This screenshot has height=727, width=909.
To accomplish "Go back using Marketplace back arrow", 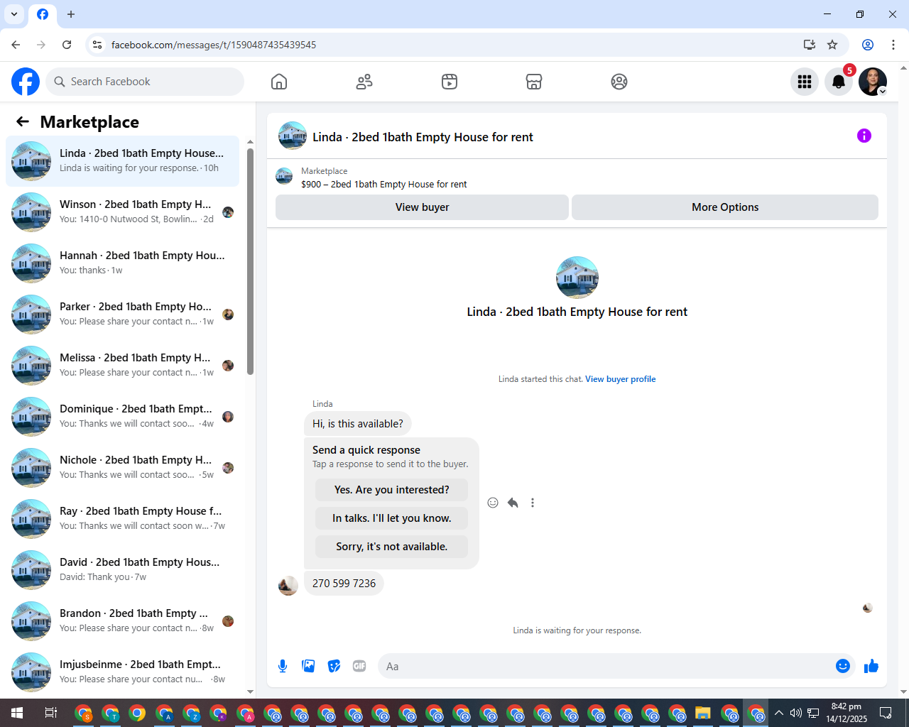I will click(23, 121).
